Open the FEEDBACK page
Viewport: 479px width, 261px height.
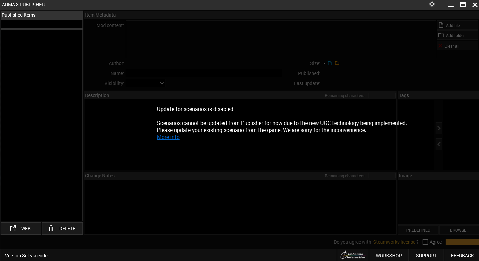pyautogui.click(x=462, y=256)
